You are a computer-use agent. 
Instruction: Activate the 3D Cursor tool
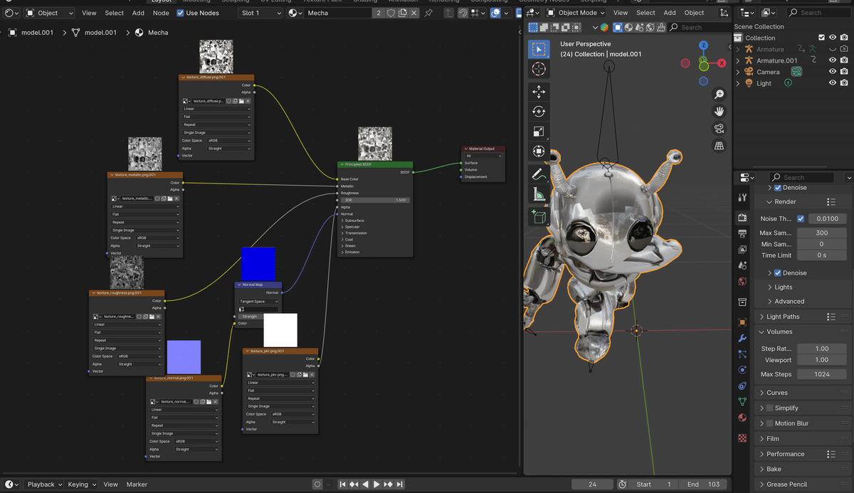tap(539, 69)
